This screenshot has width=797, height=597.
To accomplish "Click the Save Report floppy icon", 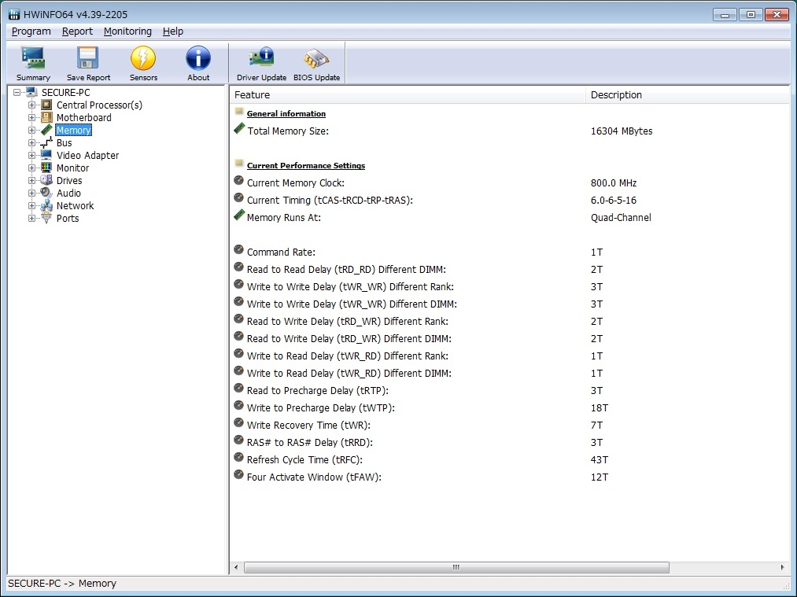I will 88,58.
